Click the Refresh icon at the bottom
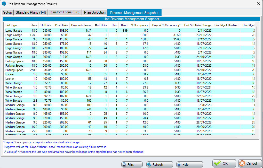The width and height of the screenshot is (263, 168). [149, 164]
